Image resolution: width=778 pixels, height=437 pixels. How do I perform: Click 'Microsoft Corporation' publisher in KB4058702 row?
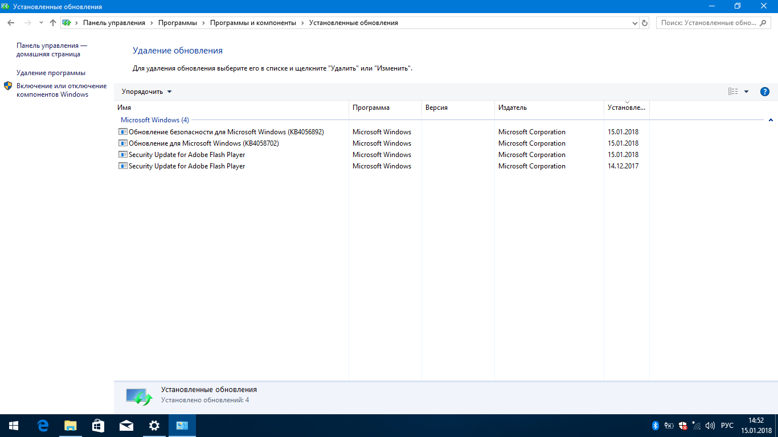[532, 143]
